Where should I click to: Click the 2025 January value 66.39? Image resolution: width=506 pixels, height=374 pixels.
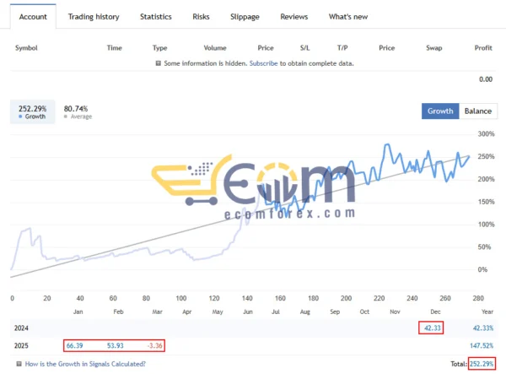point(78,345)
